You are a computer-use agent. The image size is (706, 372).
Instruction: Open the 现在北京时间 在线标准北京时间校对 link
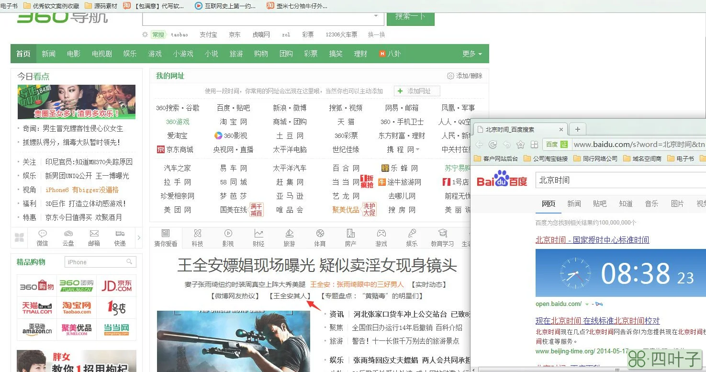point(597,321)
